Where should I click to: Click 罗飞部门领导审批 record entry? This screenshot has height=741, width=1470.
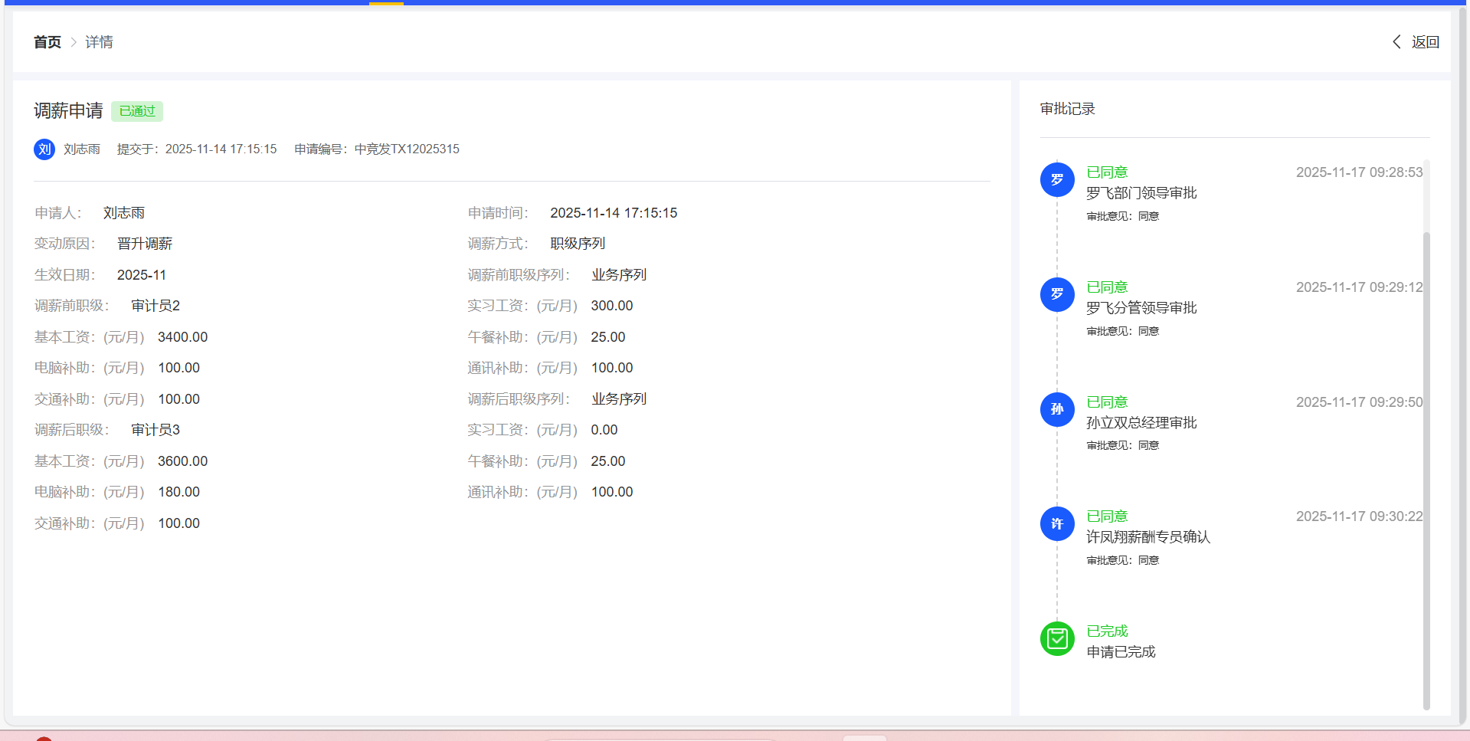point(1141,193)
